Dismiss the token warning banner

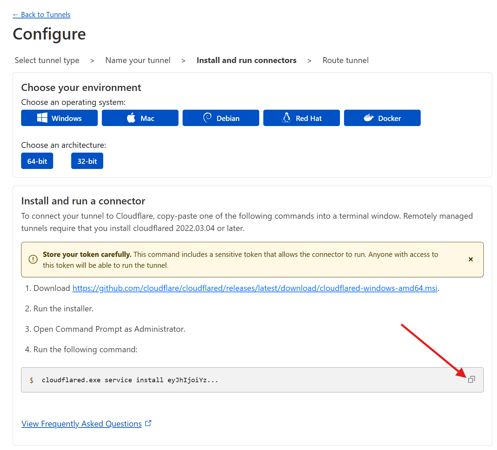(470, 259)
